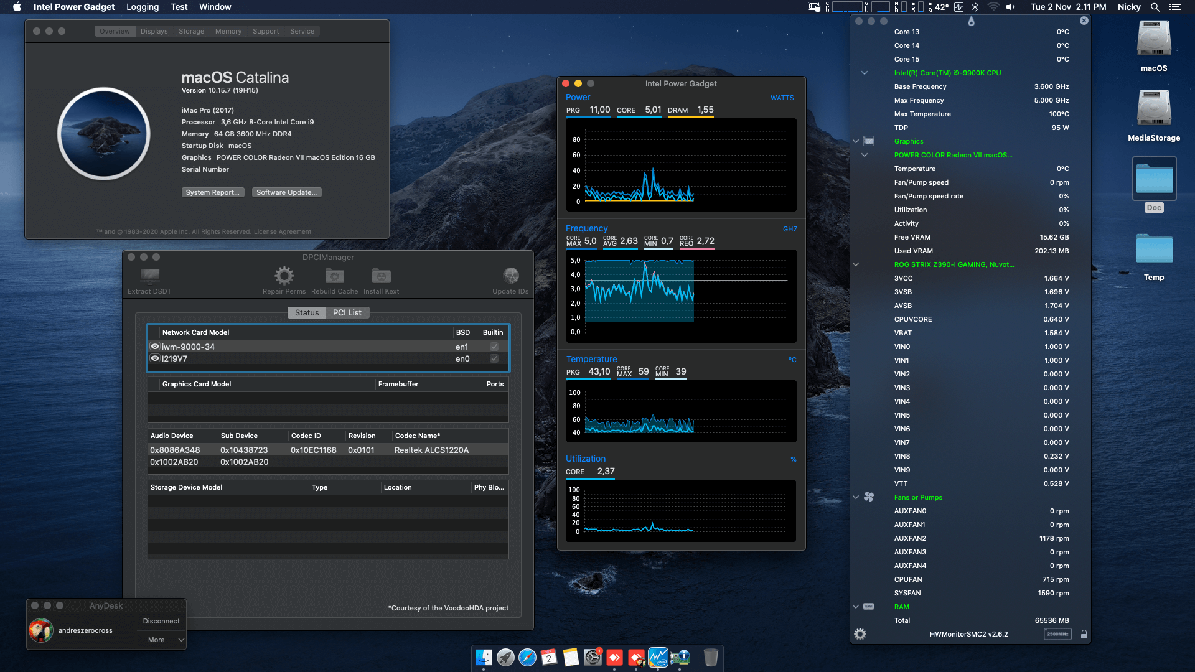Click the Frequency graph in Intel Power Gadget

(x=681, y=296)
